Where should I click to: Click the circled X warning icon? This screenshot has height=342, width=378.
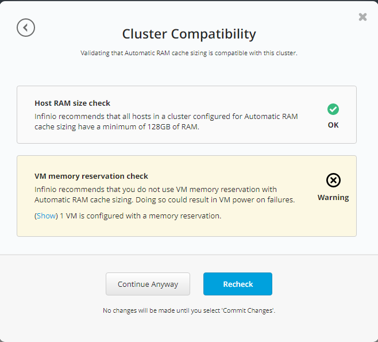[333, 180]
